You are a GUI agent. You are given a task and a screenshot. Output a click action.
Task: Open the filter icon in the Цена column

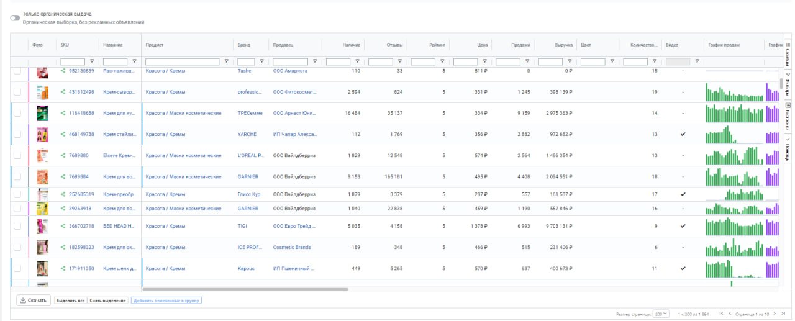(484, 61)
